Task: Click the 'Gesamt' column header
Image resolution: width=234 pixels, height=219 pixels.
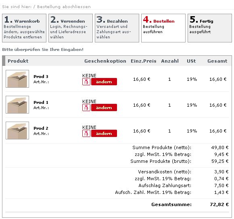Action: tap(217, 61)
